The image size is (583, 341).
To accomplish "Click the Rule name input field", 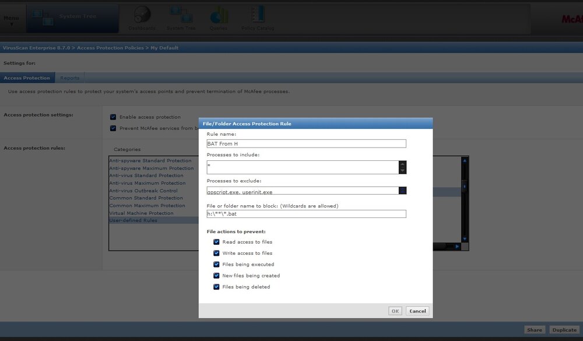I will [307, 143].
